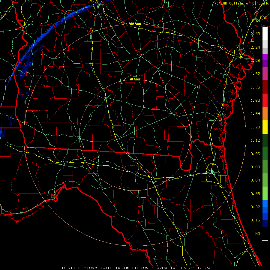Click the '[IN]' units label

coord(256,21)
